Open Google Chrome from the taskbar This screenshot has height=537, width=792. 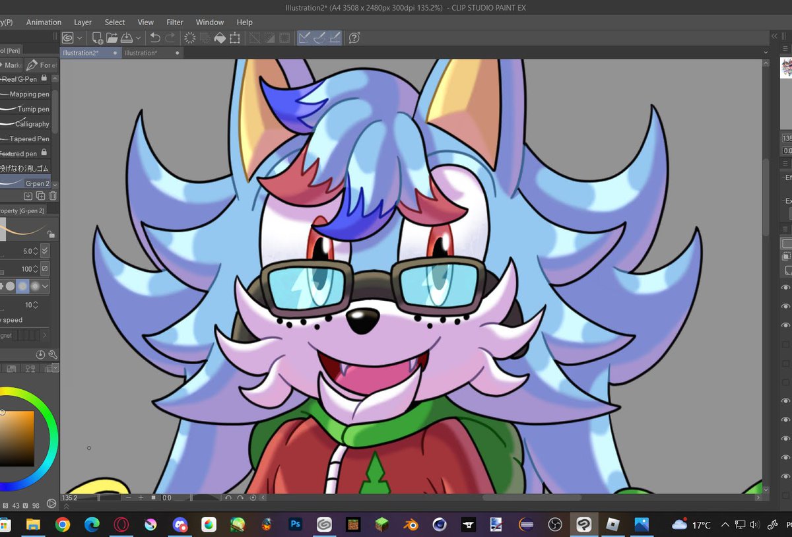pyautogui.click(x=63, y=525)
